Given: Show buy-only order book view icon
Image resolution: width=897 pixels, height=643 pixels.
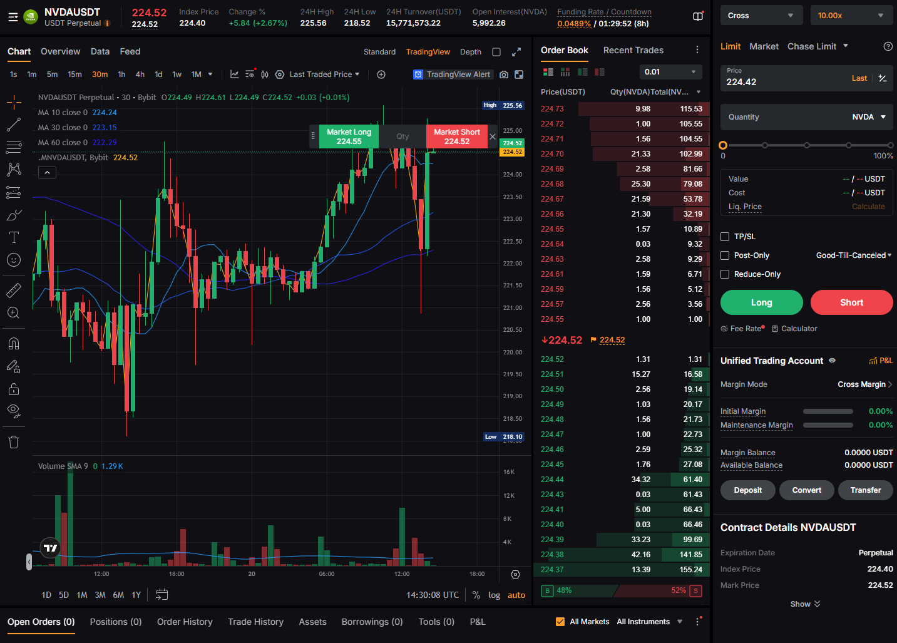Looking at the screenshot, I should click(583, 72).
